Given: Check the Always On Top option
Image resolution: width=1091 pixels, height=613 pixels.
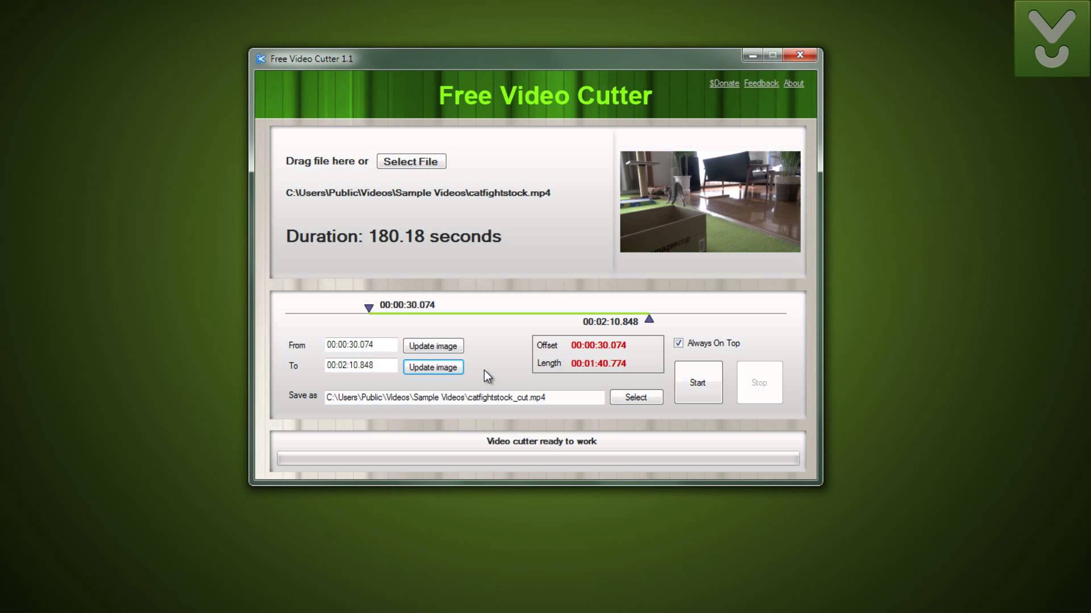Looking at the screenshot, I should (679, 343).
